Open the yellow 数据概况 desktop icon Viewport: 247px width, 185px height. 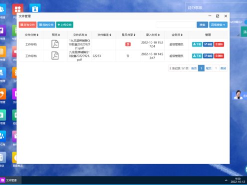point(14,157)
